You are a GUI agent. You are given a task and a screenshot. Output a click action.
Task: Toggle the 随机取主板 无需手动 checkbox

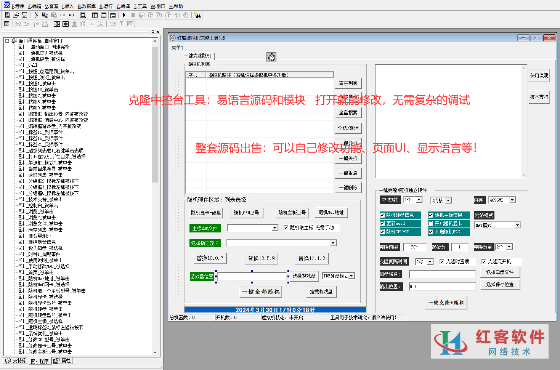(x=286, y=228)
